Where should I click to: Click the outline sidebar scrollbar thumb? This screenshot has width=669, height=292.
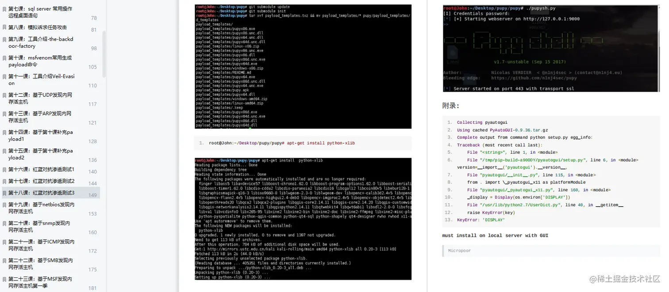104,54
